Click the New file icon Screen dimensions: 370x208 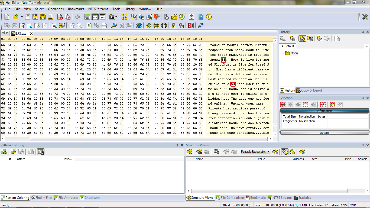click(7, 17)
